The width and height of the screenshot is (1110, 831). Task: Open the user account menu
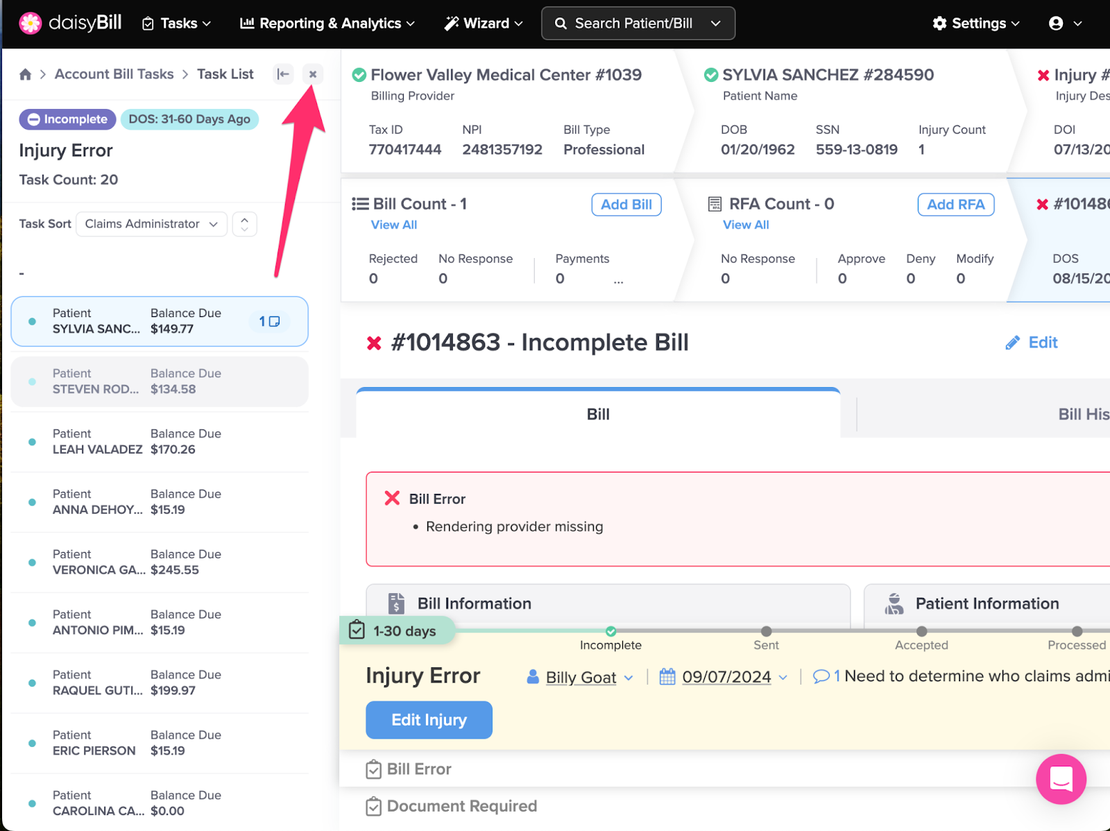tap(1065, 24)
